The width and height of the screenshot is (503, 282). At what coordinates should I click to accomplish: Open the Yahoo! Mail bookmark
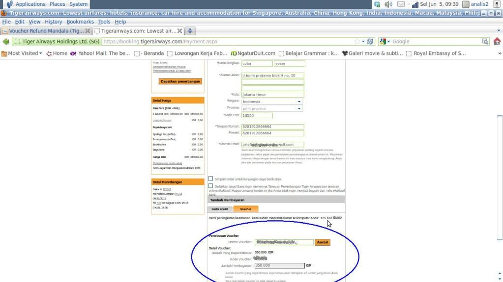pyautogui.click(x=100, y=53)
